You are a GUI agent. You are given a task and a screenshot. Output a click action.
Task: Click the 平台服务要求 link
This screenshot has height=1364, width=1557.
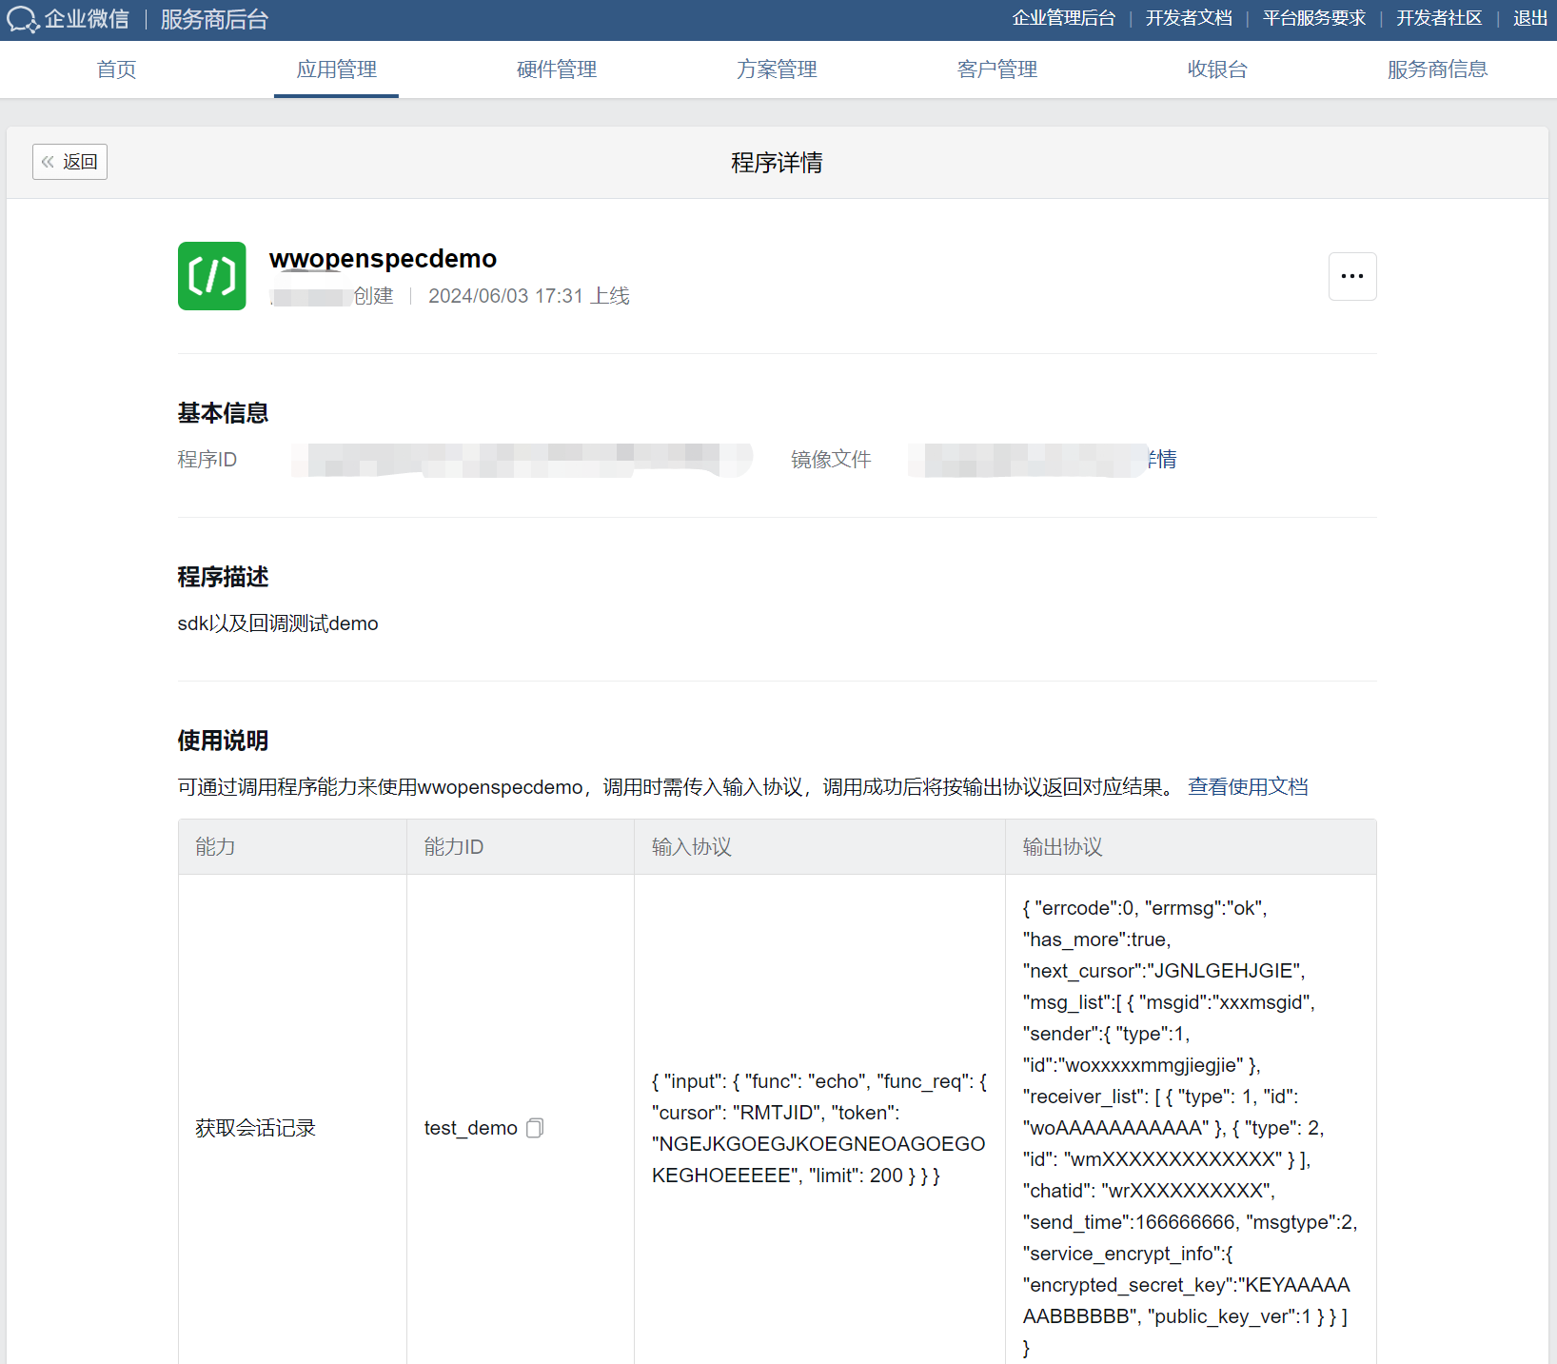click(x=1313, y=18)
